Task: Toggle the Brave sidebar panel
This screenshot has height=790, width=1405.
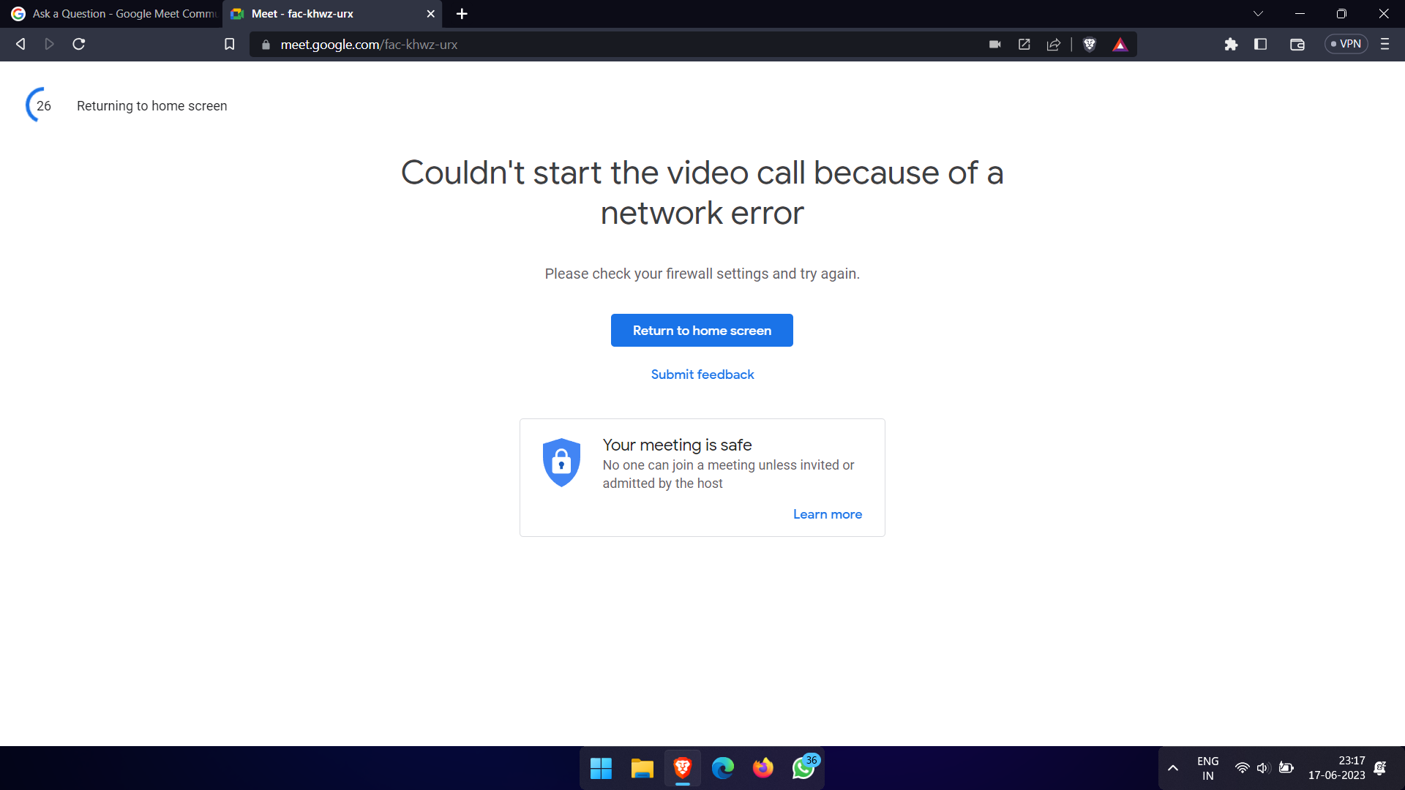Action: pos(1260,45)
